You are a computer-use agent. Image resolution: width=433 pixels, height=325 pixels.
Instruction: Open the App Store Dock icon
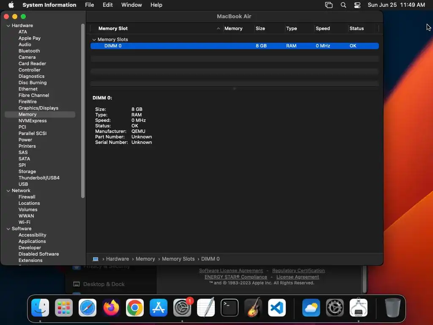click(159, 308)
